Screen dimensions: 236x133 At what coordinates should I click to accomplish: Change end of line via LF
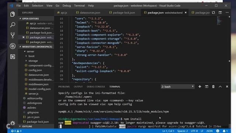[x=202, y=131]
